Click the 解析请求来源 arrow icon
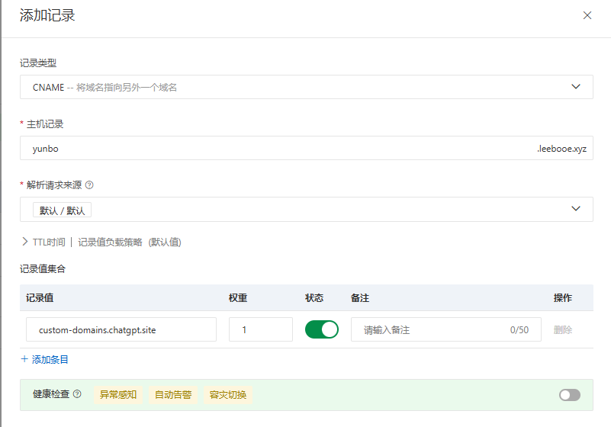The height and width of the screenshot is (427, 611). click(576, 208)
